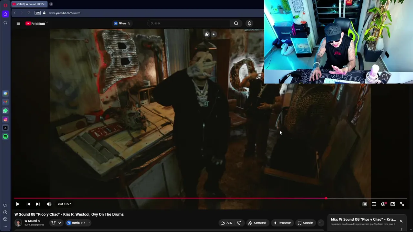The image size is (413, 232).
Task: Click the 2:44 / 3:27 time display
Action: (x=64, y=204)
